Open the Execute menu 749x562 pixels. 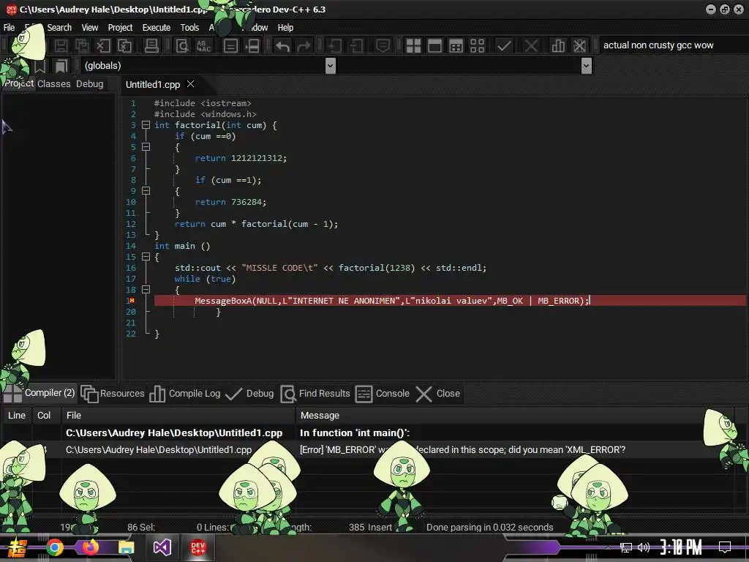(157, 28)
